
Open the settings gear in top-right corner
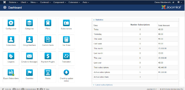click(x=178, y=2)
